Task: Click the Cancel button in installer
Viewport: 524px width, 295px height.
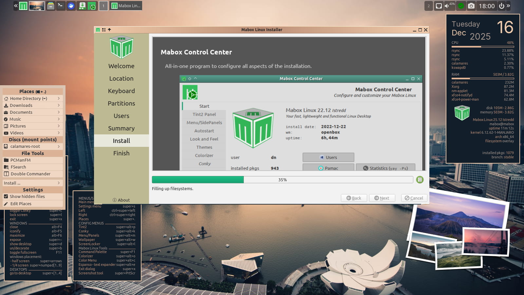Action: point(414,198)
